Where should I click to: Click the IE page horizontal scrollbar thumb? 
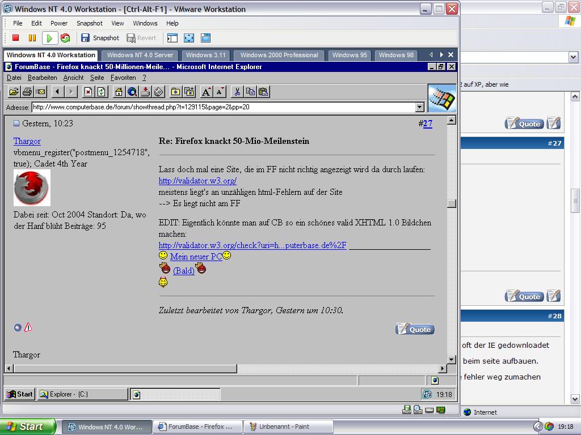[125, 368]
